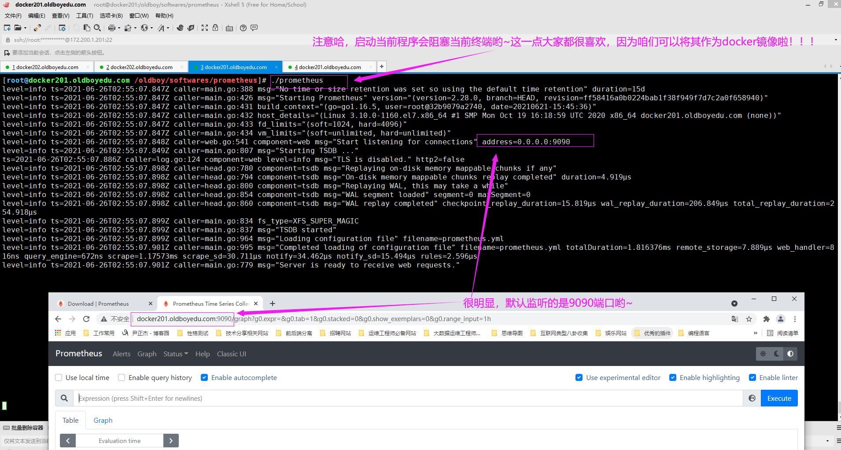The width and height of the screenshot is (841, 450).
Task: Select the light theme sun button
Action: 763,354
